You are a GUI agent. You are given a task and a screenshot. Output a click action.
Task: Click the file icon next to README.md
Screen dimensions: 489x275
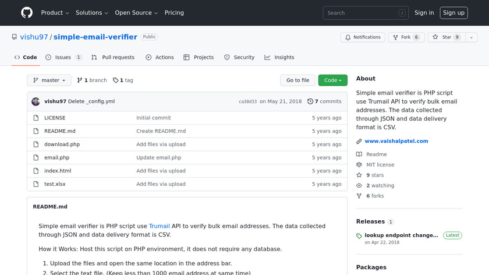tap(36, 131)
